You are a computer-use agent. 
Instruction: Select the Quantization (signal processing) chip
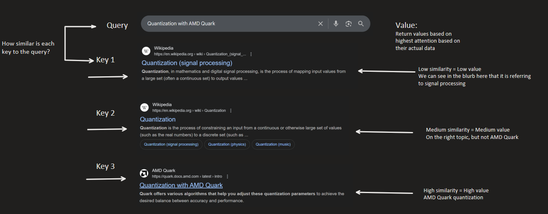[171, 144]
